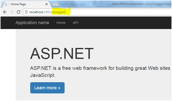Click the page icon on the Home Page tab
Screen dimensions: 172x101
7,4
